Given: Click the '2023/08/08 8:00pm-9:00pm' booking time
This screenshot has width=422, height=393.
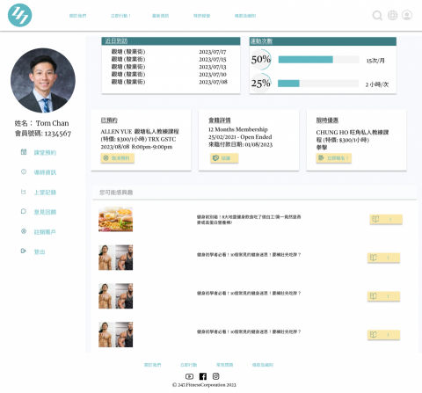Looking at the screenshot, I should (x=136, y=147).
